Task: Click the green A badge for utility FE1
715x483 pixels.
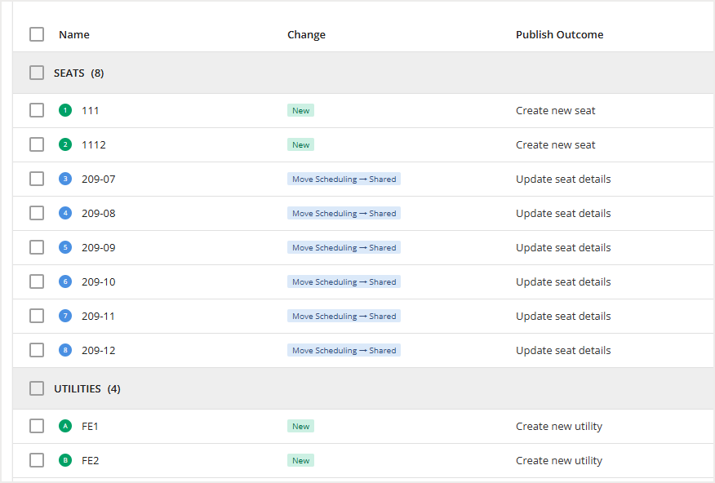Action: (x=65, y=426)
